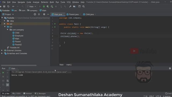Viewport: 172px width, 97px height.
Task: Open the VCS menu
Action: (x=69, y=2)
